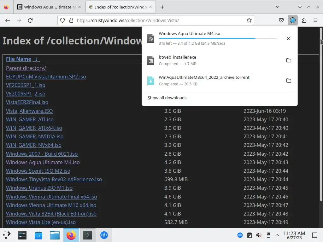
Task: Open containing folder of WinAquaUltimateM3x64 torrent
Action: [289, 80]
